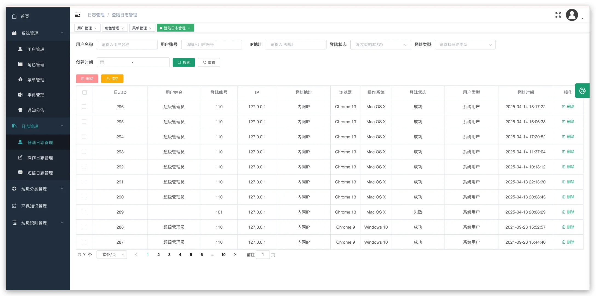The image size is (596, 296).
Task: Click the 短信日志管理 chat icon
Action: 20,173
